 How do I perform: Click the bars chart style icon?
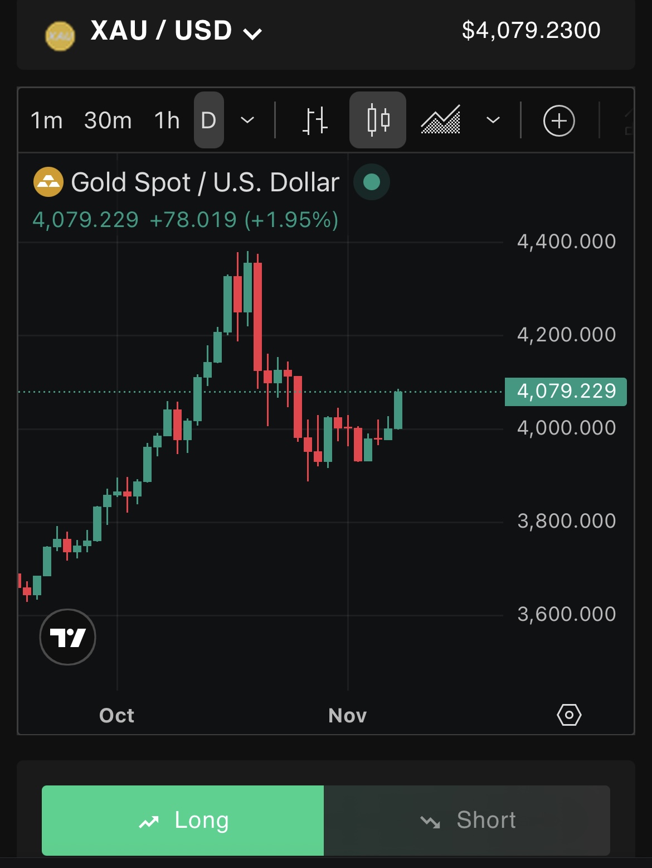pos(315,120)
